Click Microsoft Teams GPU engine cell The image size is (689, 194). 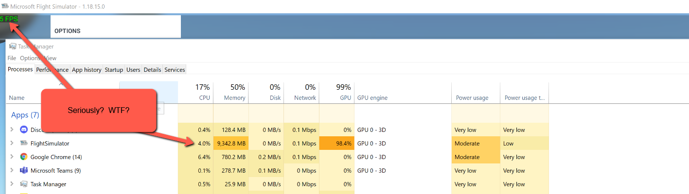pos(403,171)
